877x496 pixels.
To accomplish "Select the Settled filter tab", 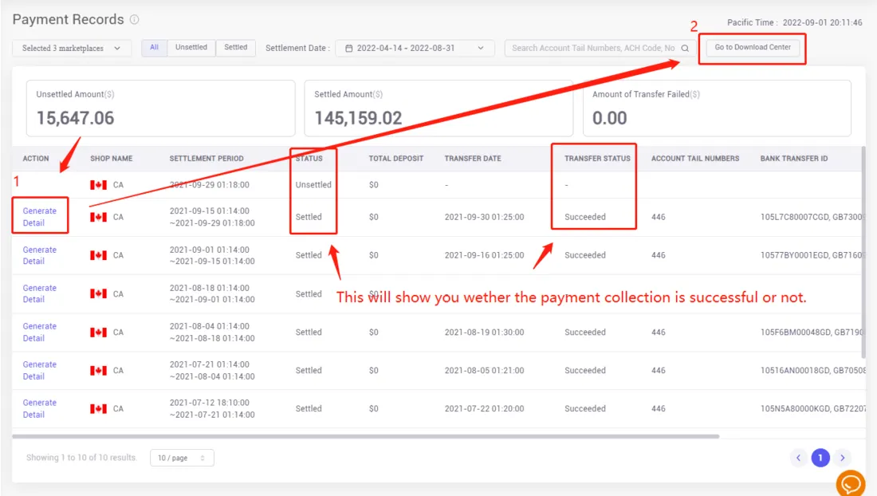I will coord(235,47).
